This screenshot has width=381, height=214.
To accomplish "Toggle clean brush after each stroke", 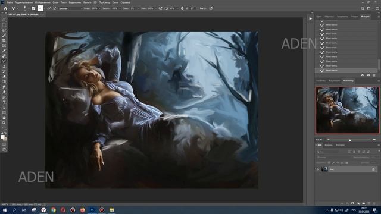I will click(x=55, y=8).
